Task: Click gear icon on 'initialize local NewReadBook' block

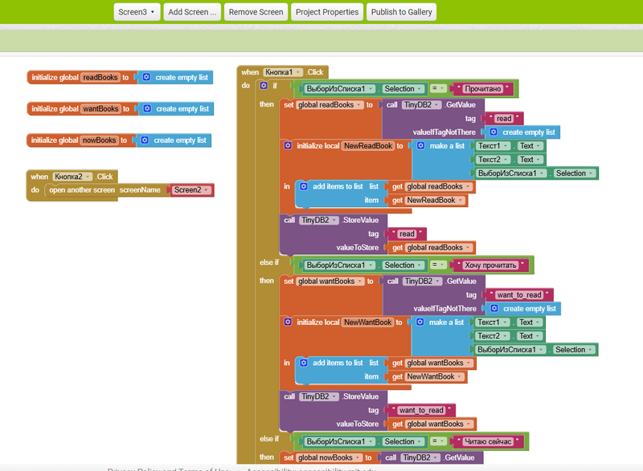Action: tap(288, 146)
